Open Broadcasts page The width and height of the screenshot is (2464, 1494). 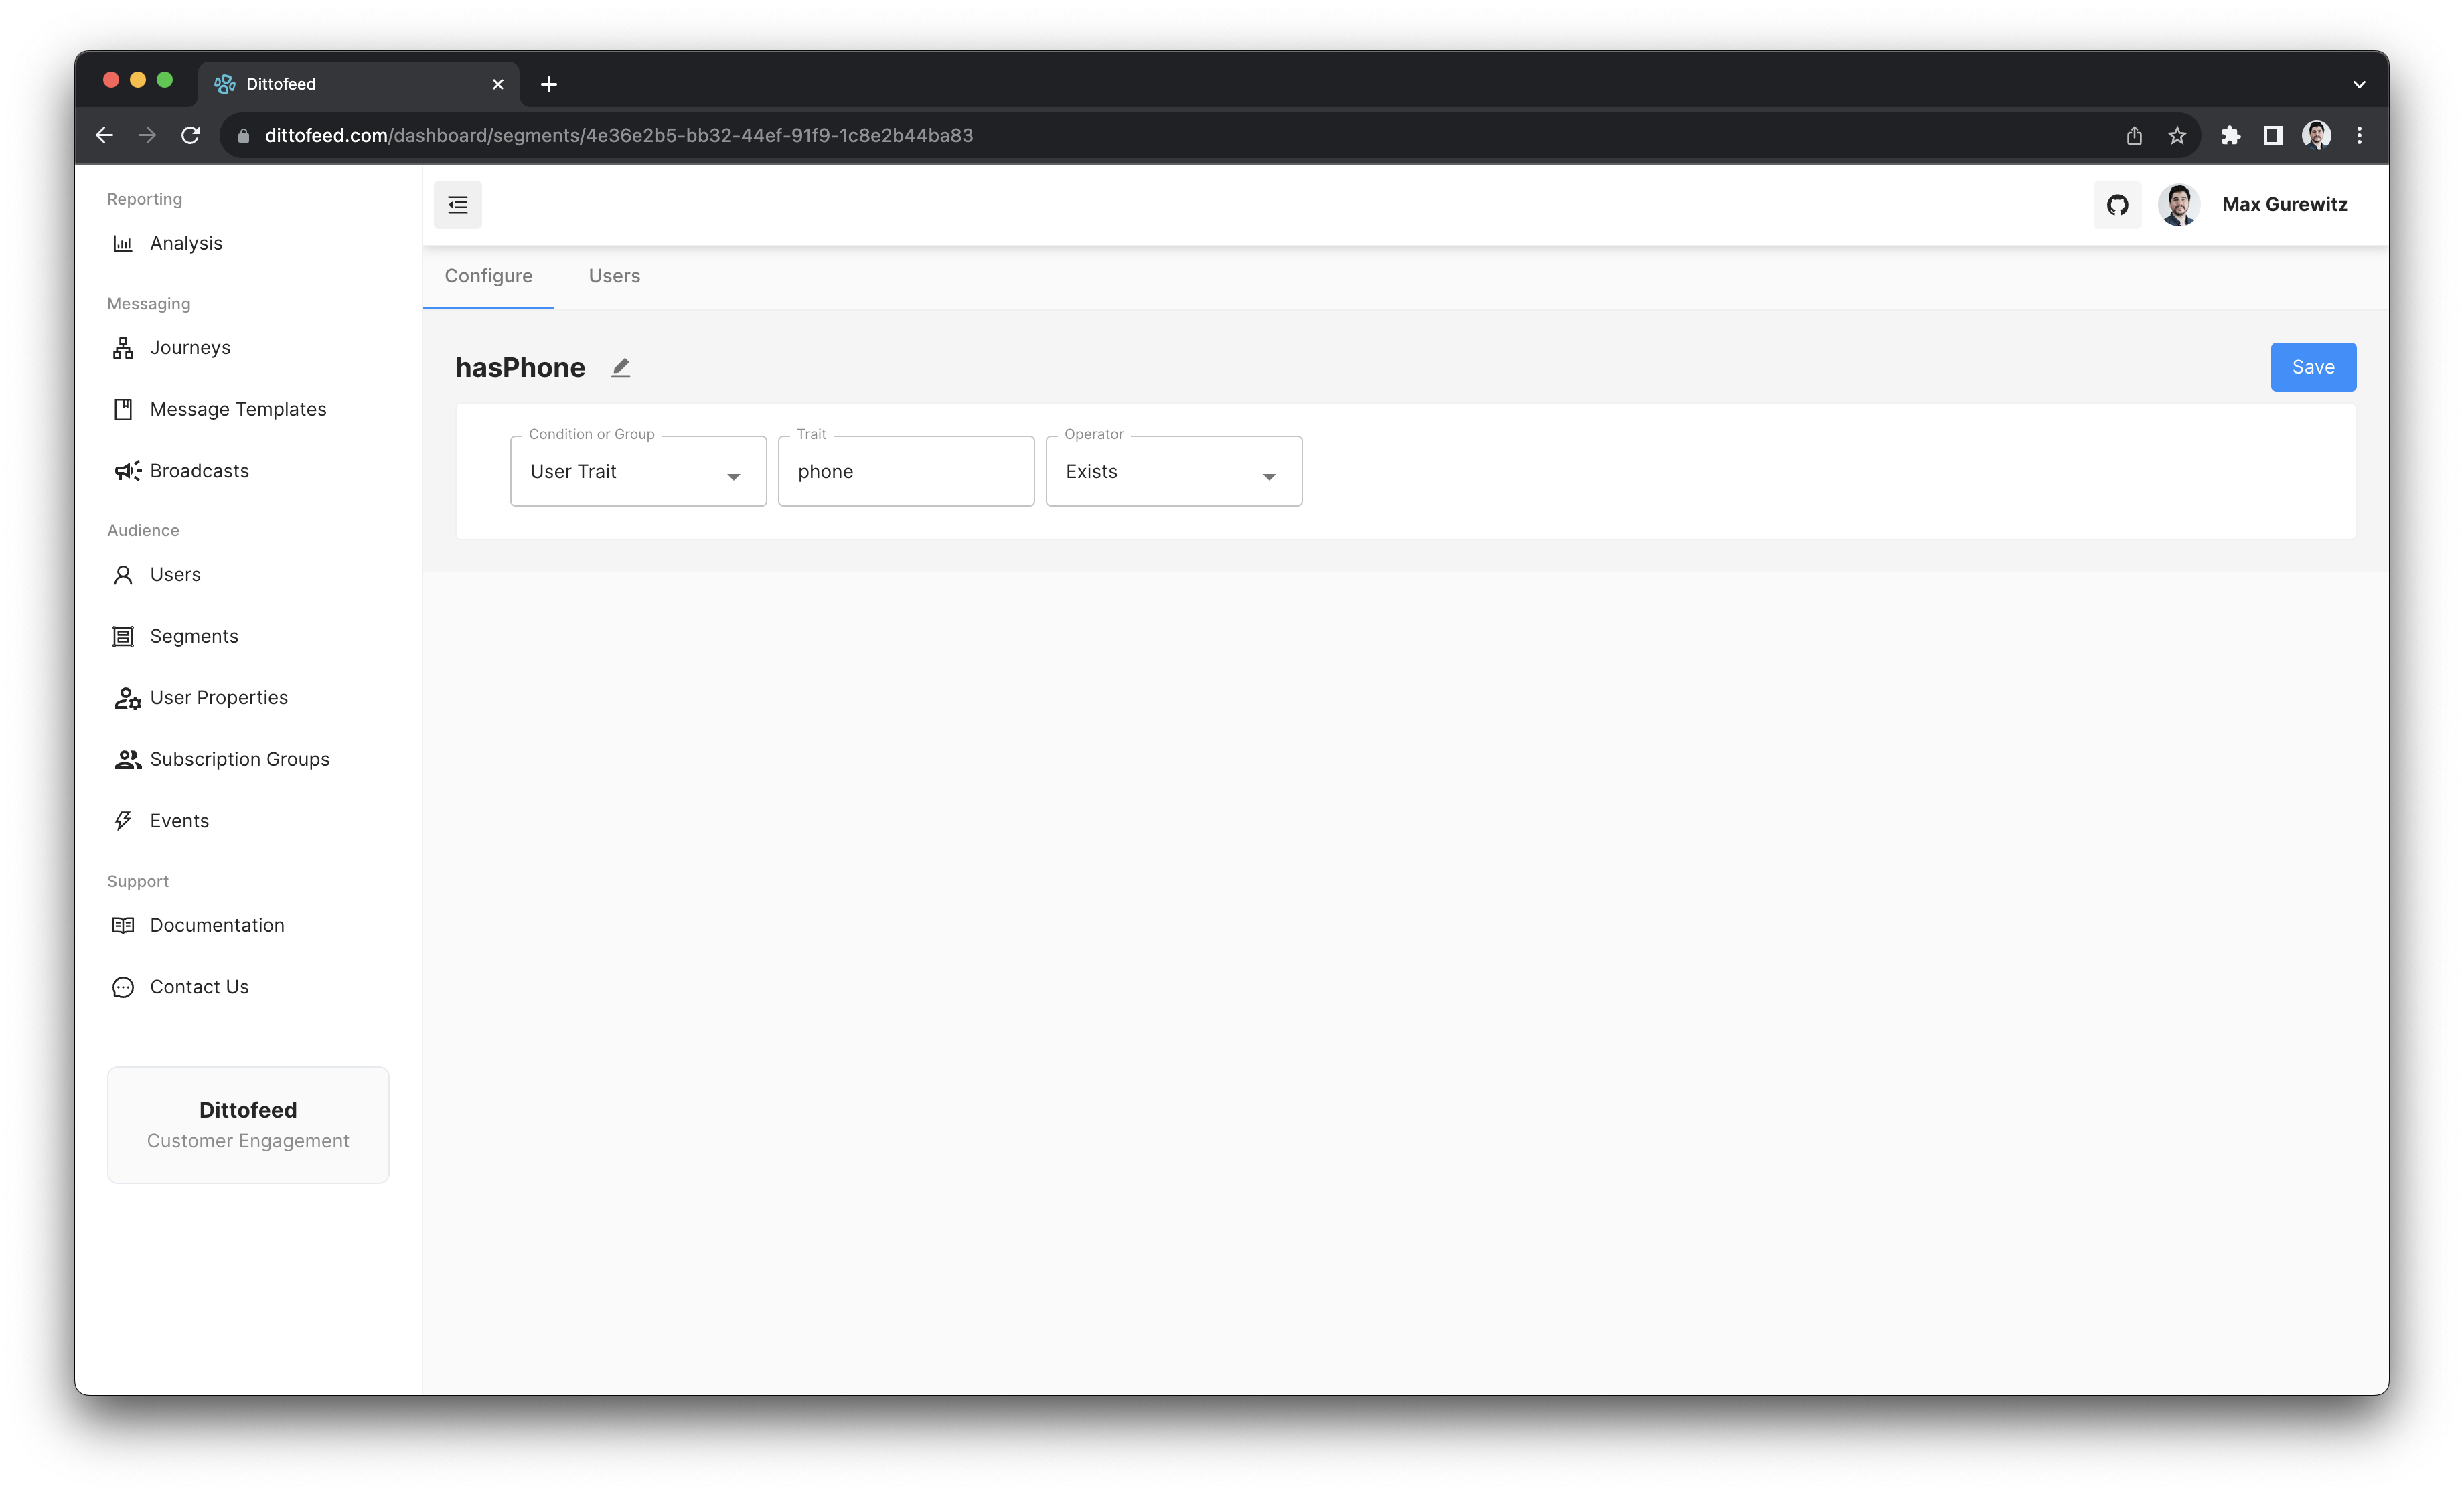pos(199,471)
